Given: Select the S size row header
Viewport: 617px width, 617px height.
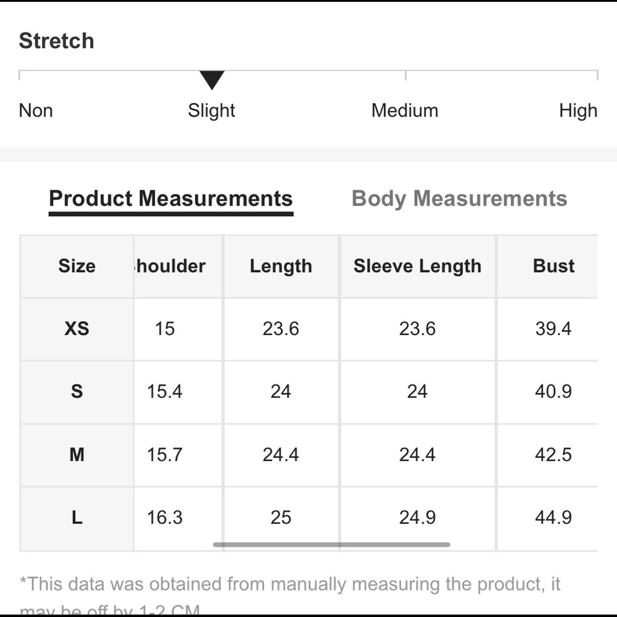Looking at the screenshot, I should point(77,392).
